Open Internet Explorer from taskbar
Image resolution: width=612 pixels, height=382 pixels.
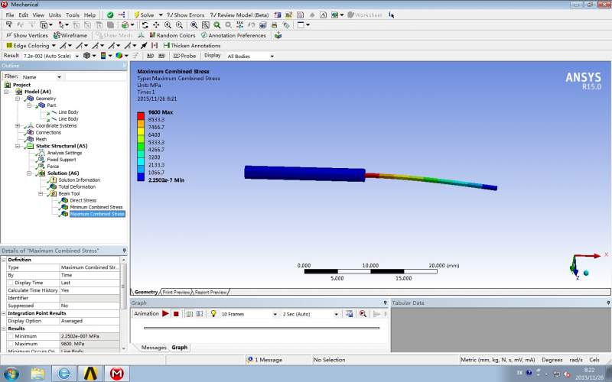pyautogui.click(x=63, y=374)
